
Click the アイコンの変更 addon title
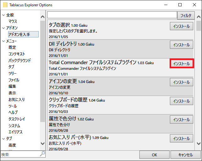(63, 81)
